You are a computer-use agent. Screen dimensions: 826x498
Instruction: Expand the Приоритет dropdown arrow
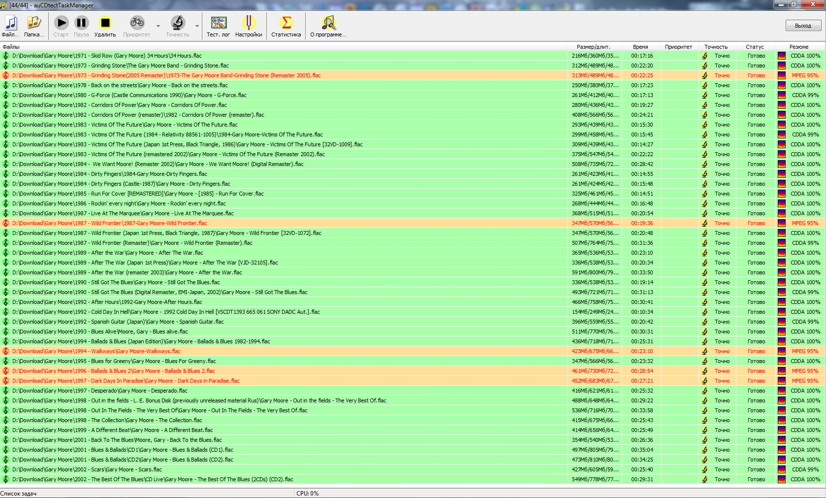pos(158,26)
